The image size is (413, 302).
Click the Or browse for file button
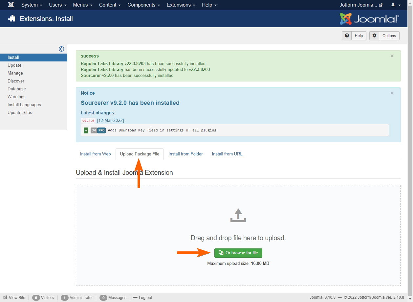pos(238,253)
